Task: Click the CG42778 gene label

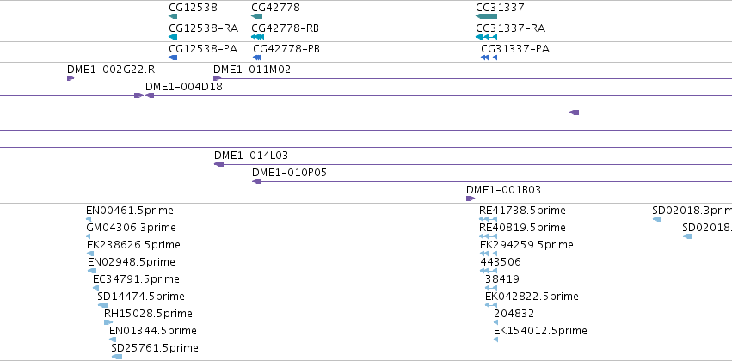Action: (x=275, y=8)
